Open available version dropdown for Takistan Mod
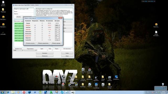The height and width of the screenshot is (94, 168). point(57,32)
